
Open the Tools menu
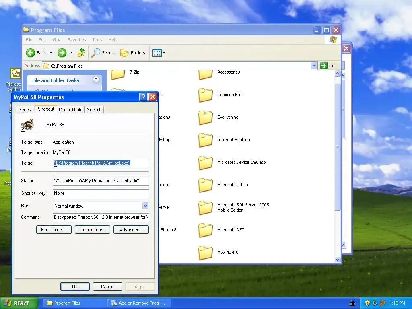(x=97, y=40)
